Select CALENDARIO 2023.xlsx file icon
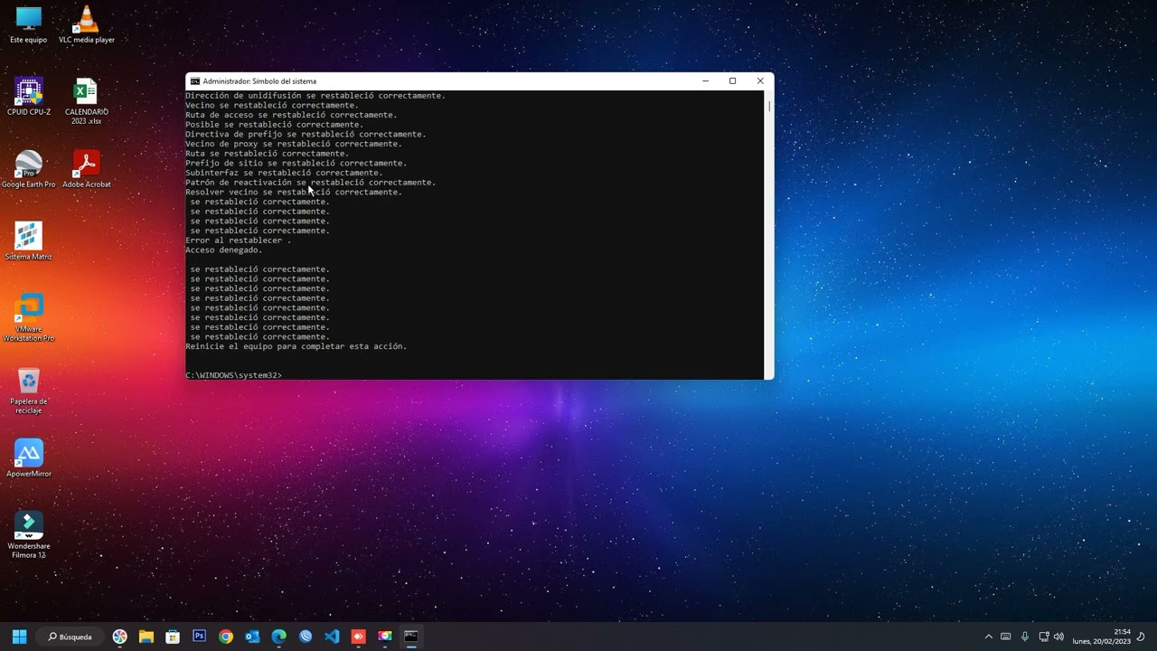The height and width of the screenshot is (651, 1157). click(86, 101)
